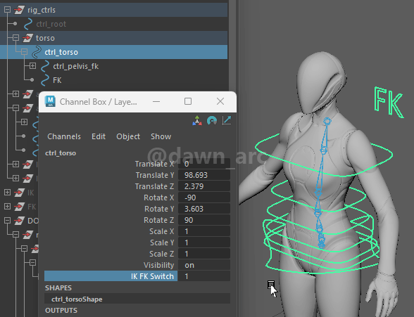Collapse ctrl_torso in the outliner

pyautogui.click(x=24, y=51)
